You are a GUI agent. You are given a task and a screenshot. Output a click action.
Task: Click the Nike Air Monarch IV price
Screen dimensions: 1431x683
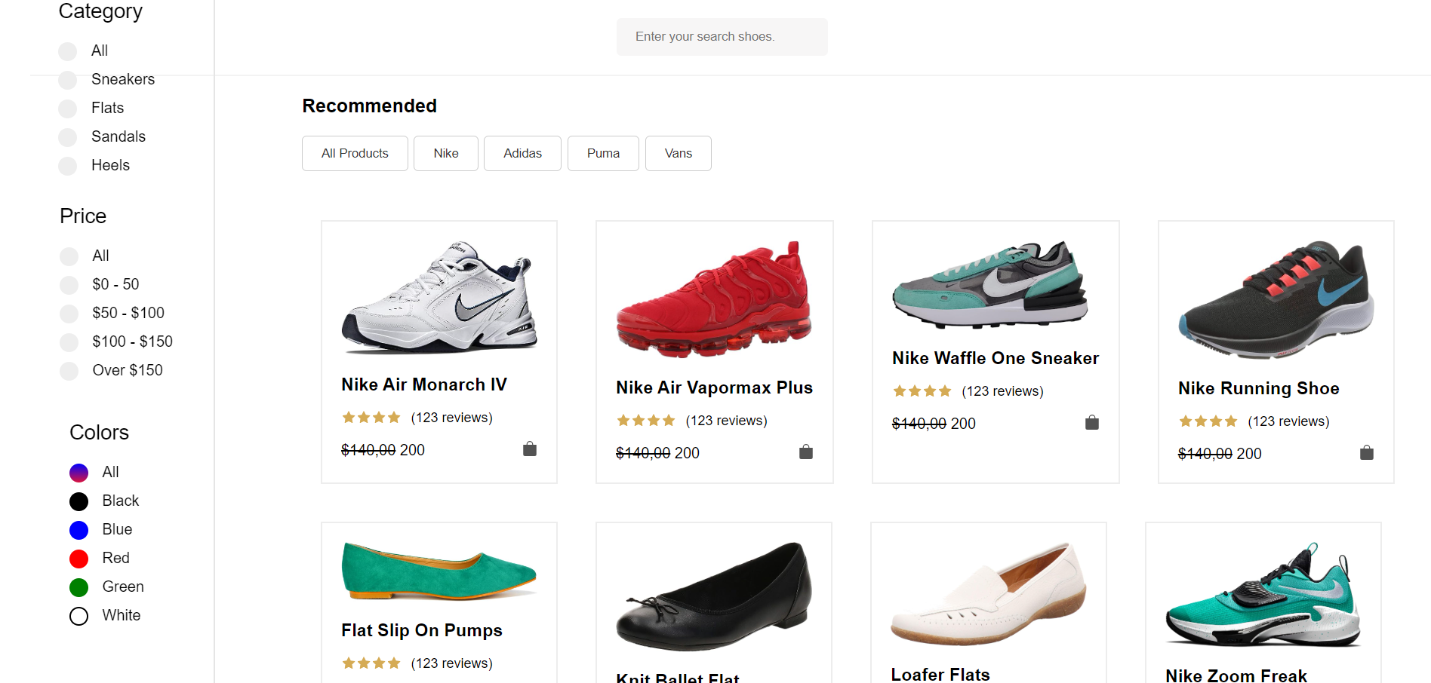click(383, 450)
